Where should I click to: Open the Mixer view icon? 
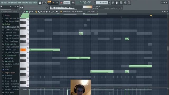[x=125, y=3]
